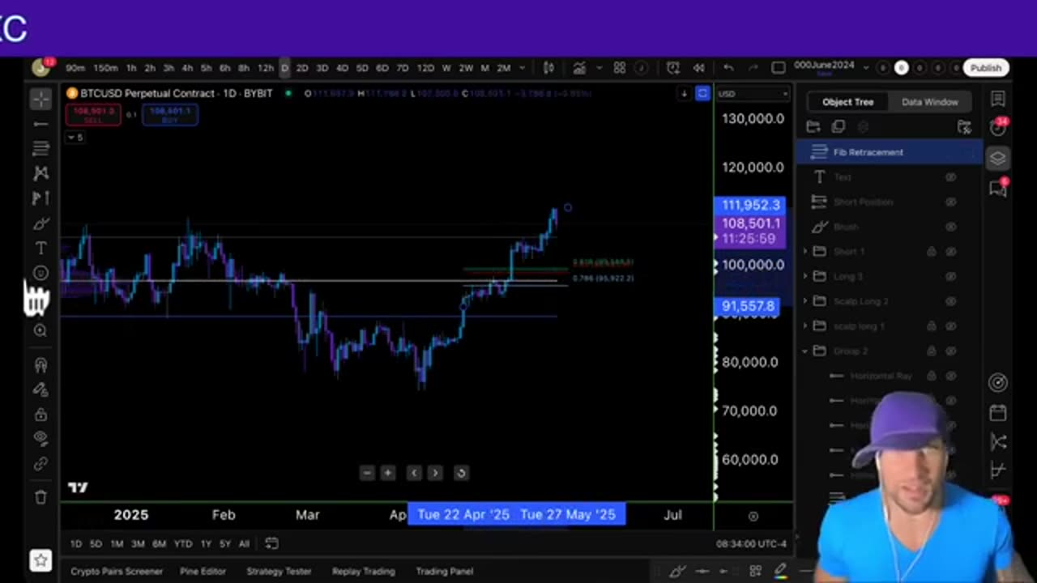Unlock the Short 1 group lock icon

932,252
